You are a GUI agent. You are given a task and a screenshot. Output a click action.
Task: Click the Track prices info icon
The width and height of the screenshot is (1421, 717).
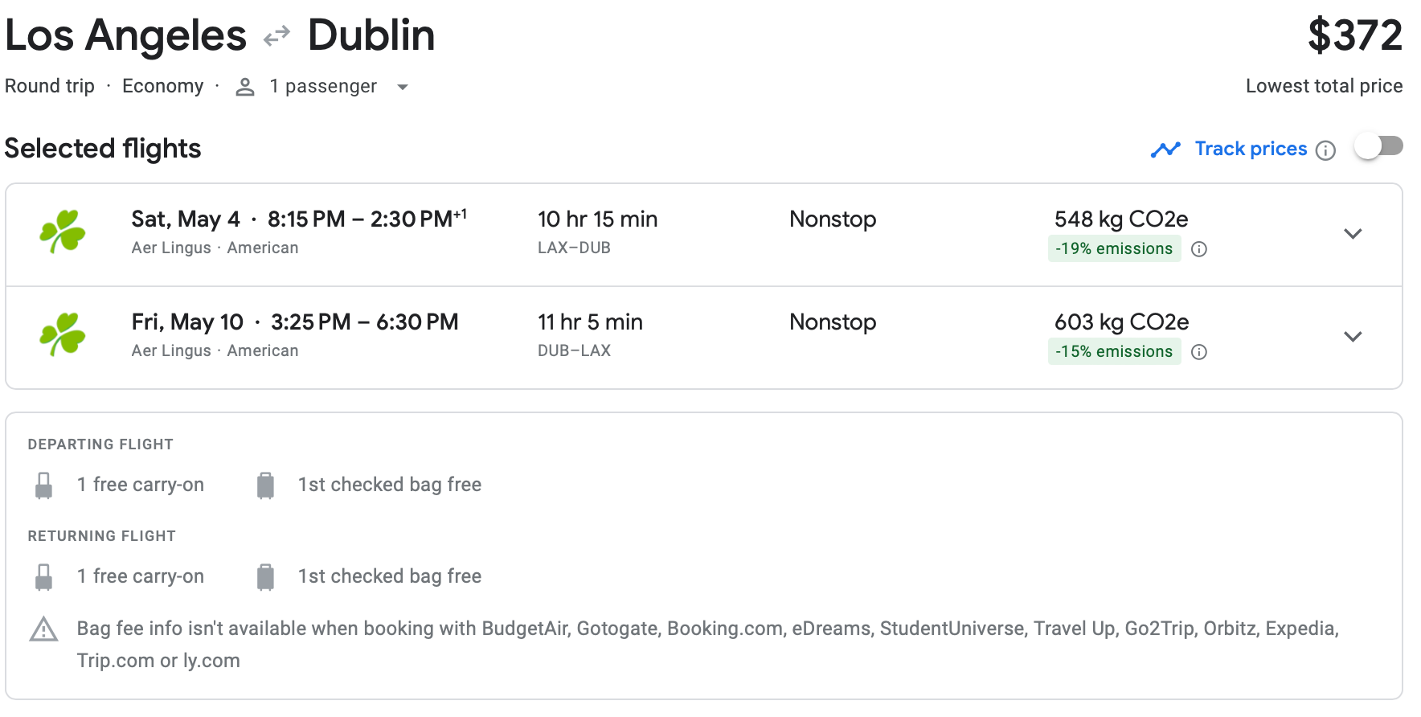coord(1325,150)
